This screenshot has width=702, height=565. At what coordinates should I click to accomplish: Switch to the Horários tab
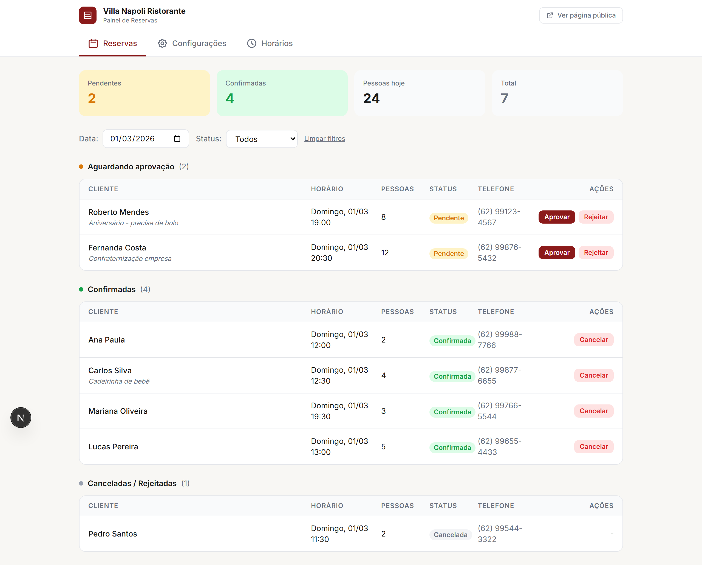tap(277, 43)
